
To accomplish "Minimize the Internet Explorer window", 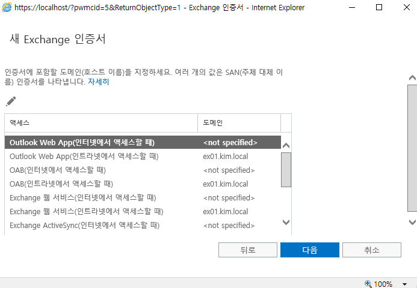I will point(352,7).
